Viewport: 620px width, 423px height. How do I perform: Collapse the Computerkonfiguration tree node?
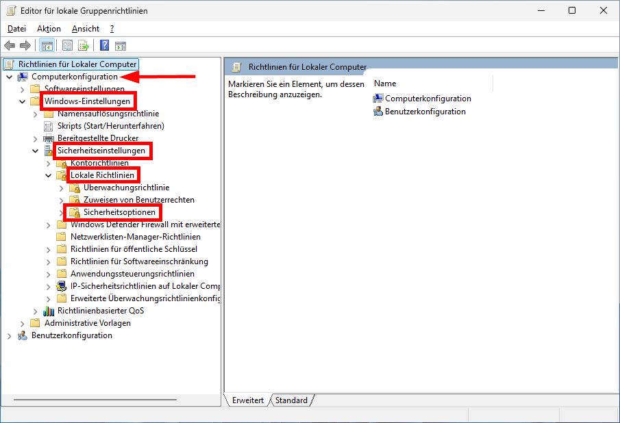click(9, 77)
